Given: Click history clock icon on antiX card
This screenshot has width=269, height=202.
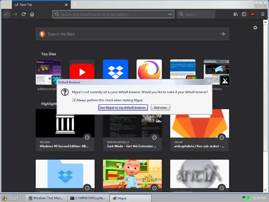Looking at the screenshot, I should [x=222, y=188].
